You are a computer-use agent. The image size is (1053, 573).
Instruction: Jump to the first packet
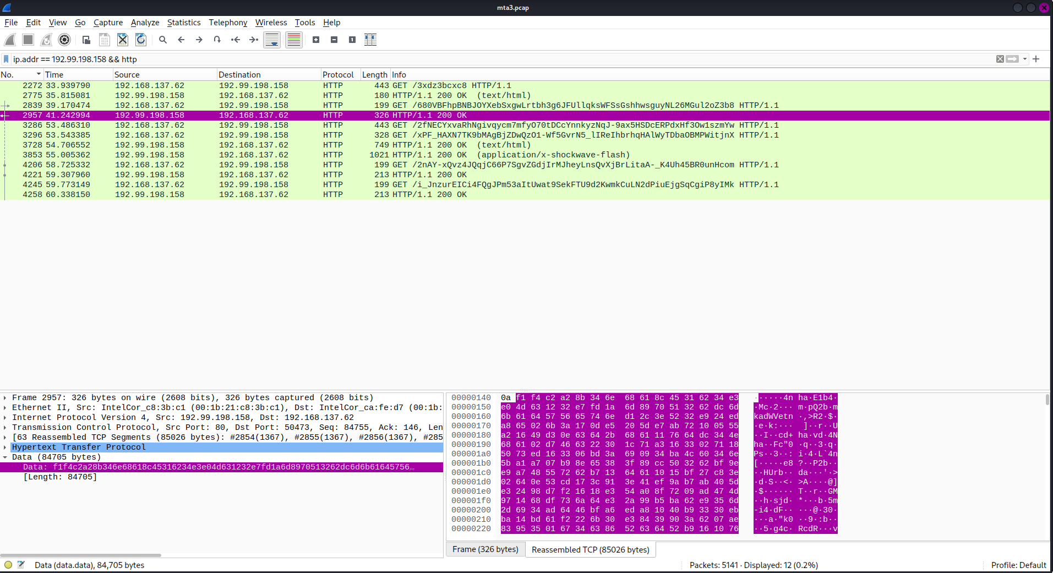click(x=236, y=40)
